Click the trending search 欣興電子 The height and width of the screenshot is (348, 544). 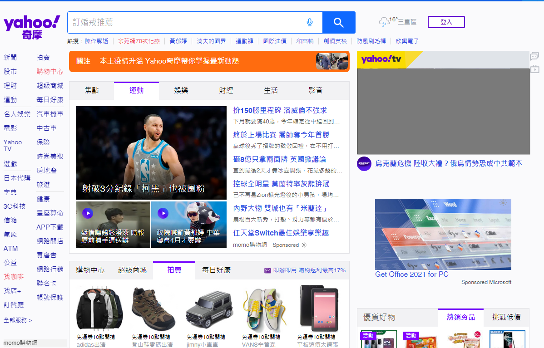pos(407,41)
